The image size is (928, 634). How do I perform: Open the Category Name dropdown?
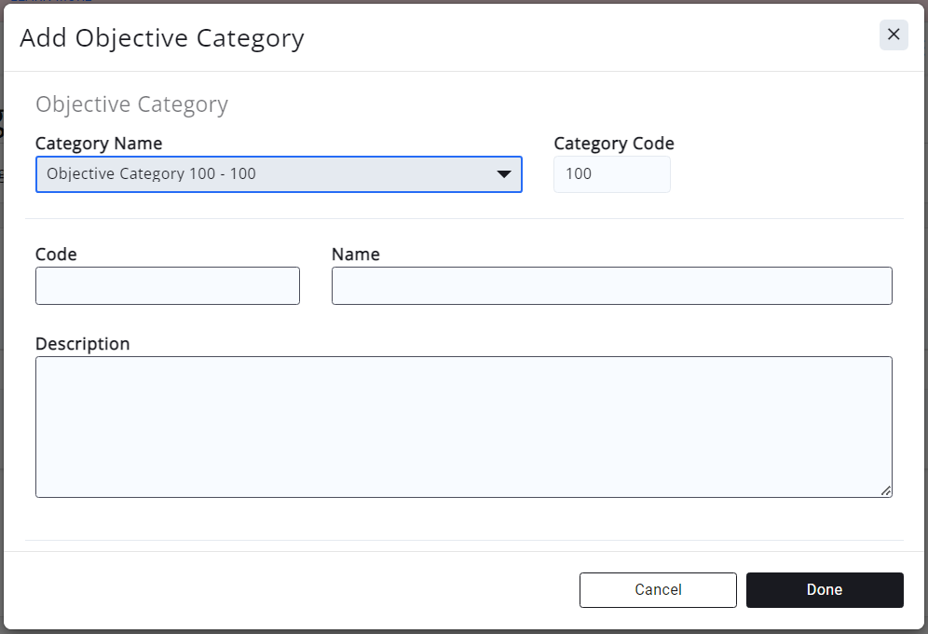tap(279, 174)
